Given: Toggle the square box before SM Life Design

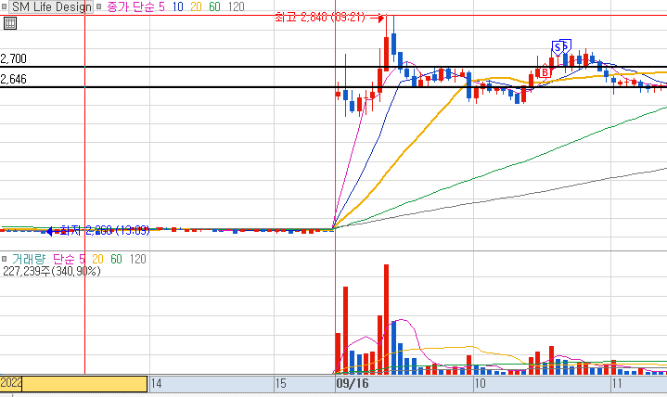Looking at the screenshot, I should point(4,6).
